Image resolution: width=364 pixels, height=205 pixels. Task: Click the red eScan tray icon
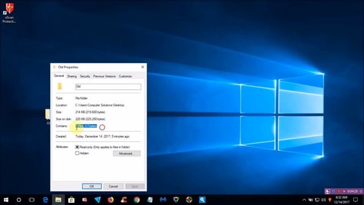[x=330, y=200]
